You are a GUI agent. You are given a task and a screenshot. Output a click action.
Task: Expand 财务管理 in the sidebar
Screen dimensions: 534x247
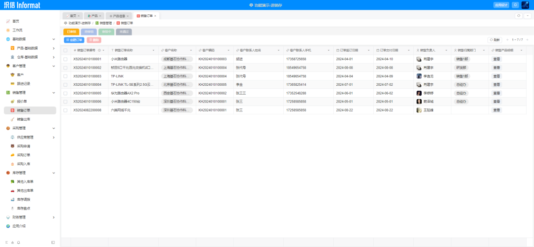pyautogui.click(x=53, y=217)
